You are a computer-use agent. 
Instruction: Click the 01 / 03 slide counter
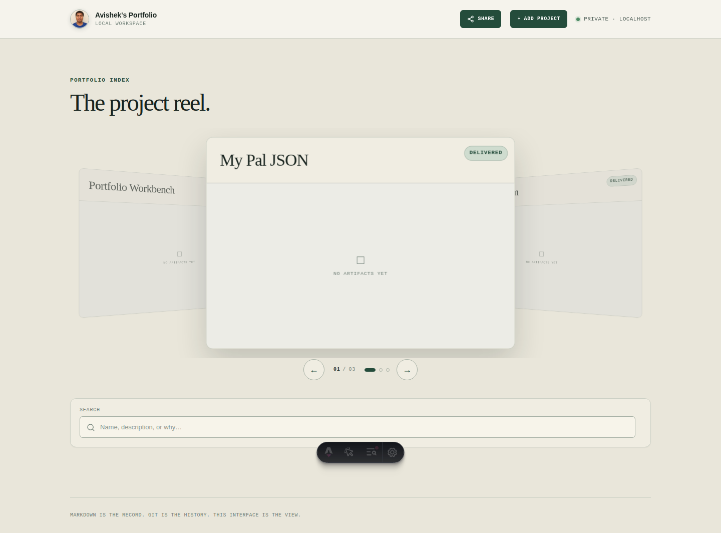coord(344,369)
